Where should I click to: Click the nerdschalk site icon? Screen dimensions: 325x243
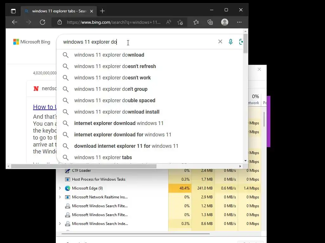click(x=36, y=89)
